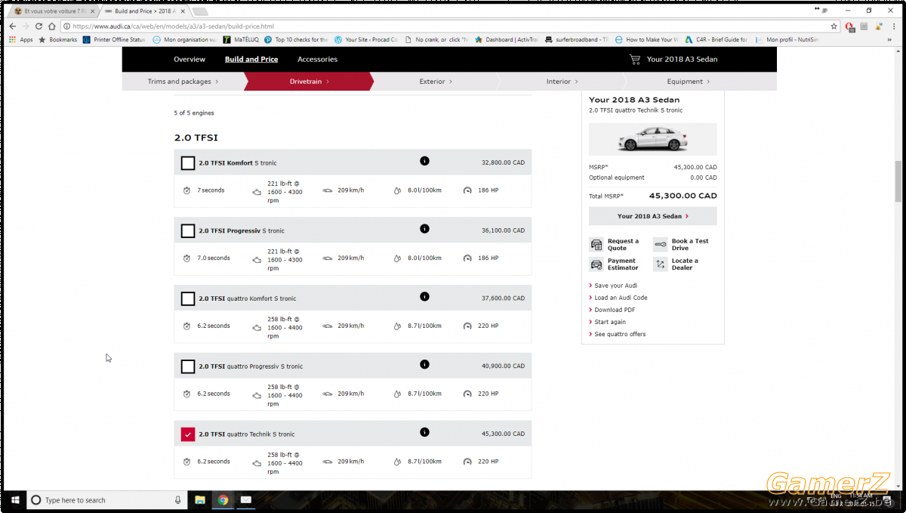The image size is (906, 513).
Task: Open info icon on 2.0 TFSI Progressiv row
Action: [424, 229]
